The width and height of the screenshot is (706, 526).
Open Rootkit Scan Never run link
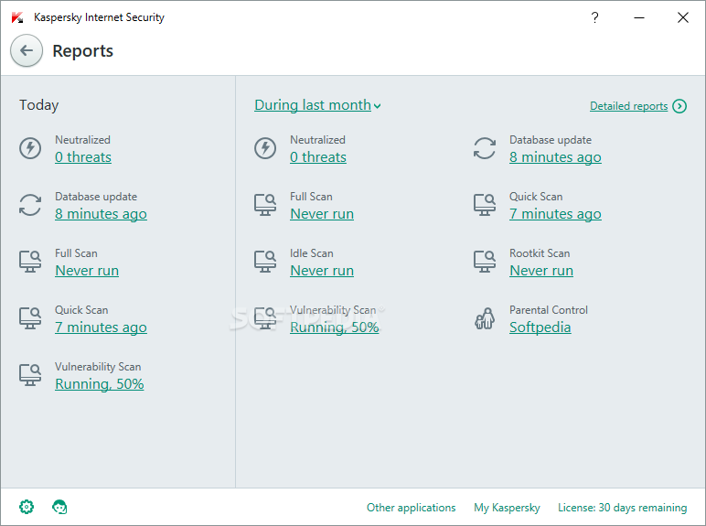[x=541, y=271]
